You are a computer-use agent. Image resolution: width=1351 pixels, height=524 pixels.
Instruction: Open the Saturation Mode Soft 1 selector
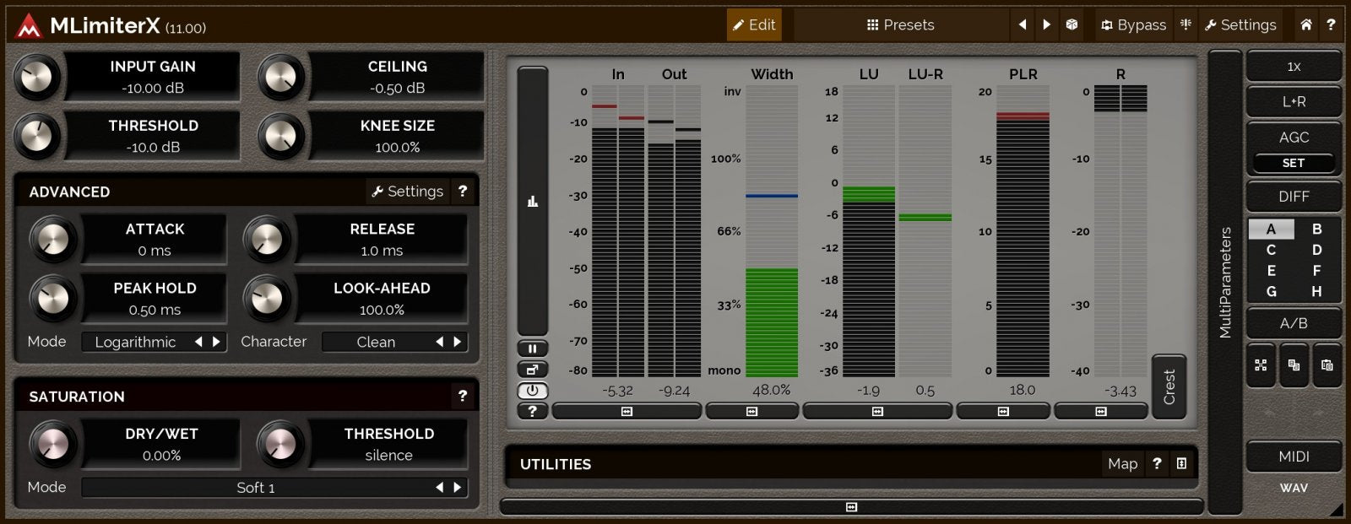pos(256,487)
